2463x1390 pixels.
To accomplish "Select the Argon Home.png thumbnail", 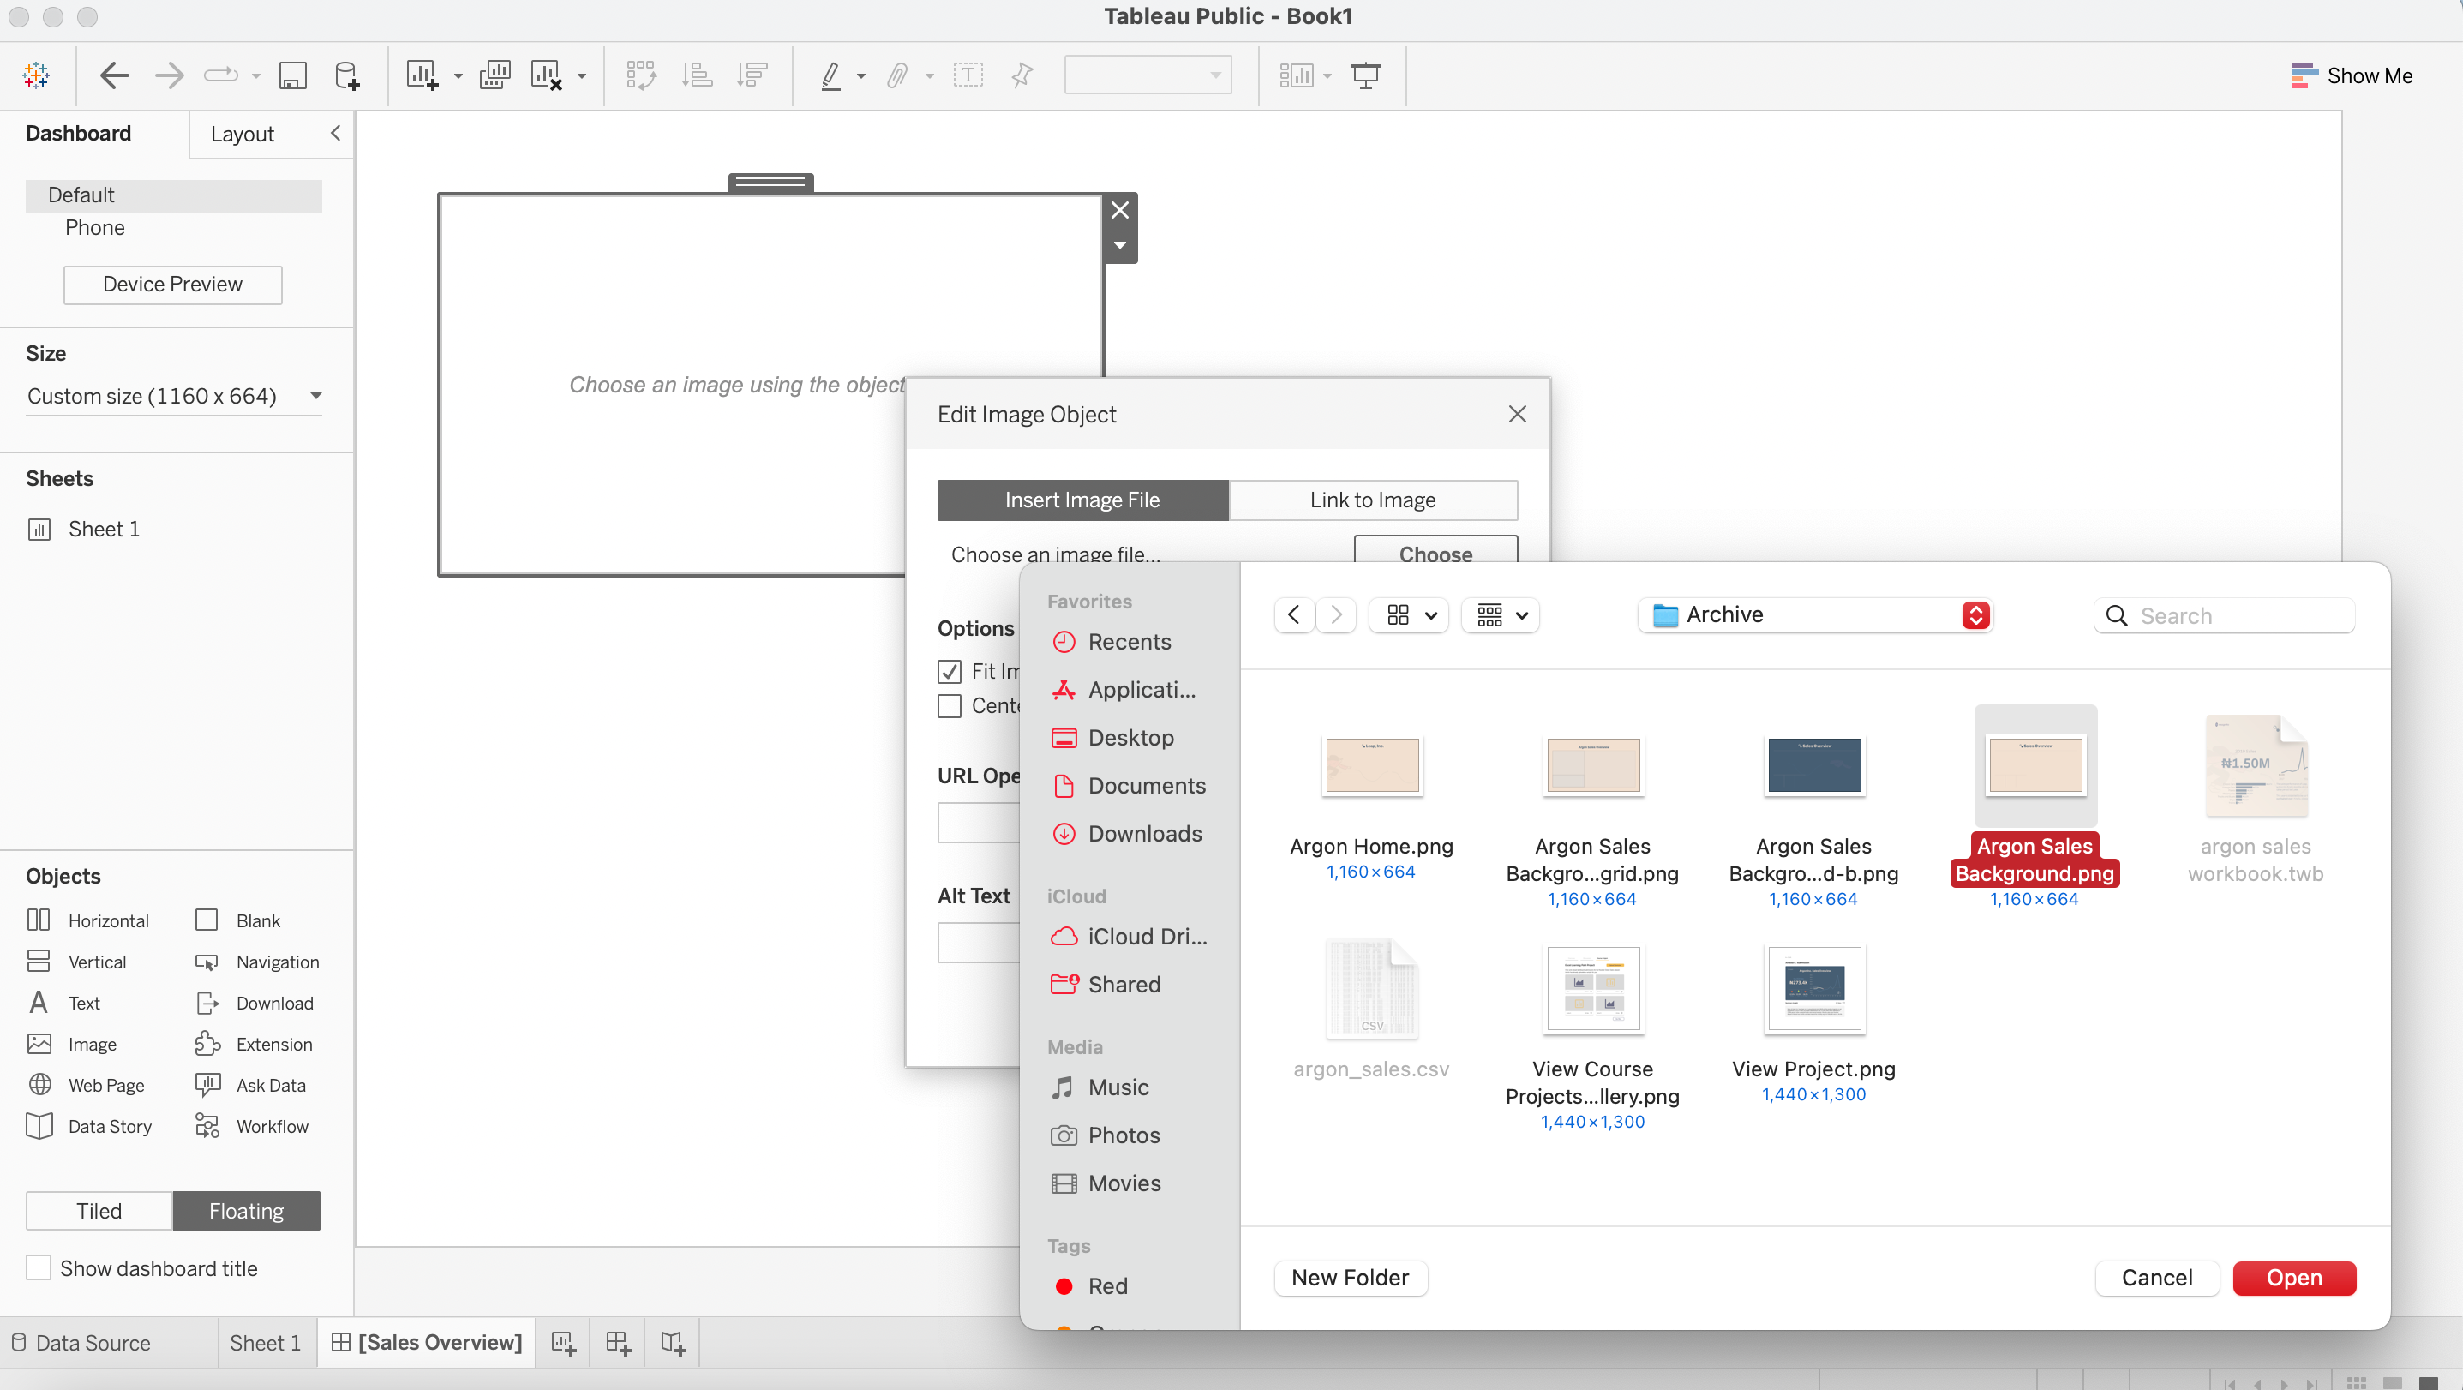I will (x=1371, y=766).
